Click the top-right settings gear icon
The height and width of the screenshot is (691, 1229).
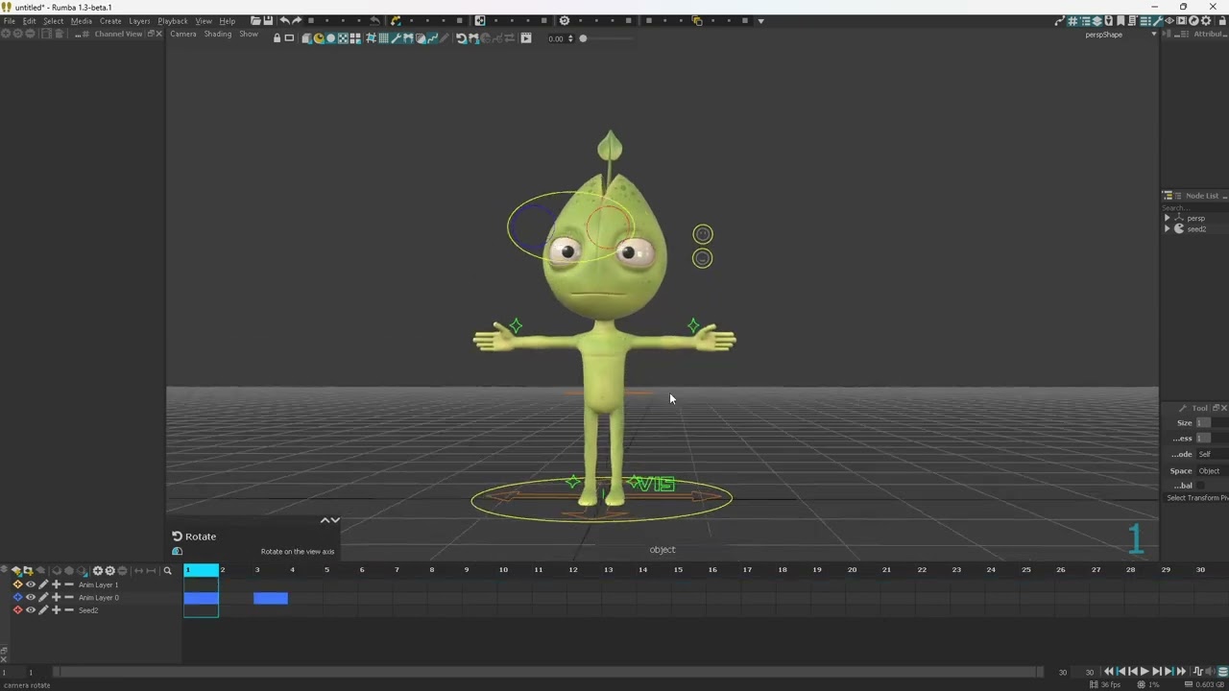pos(1206,20)
